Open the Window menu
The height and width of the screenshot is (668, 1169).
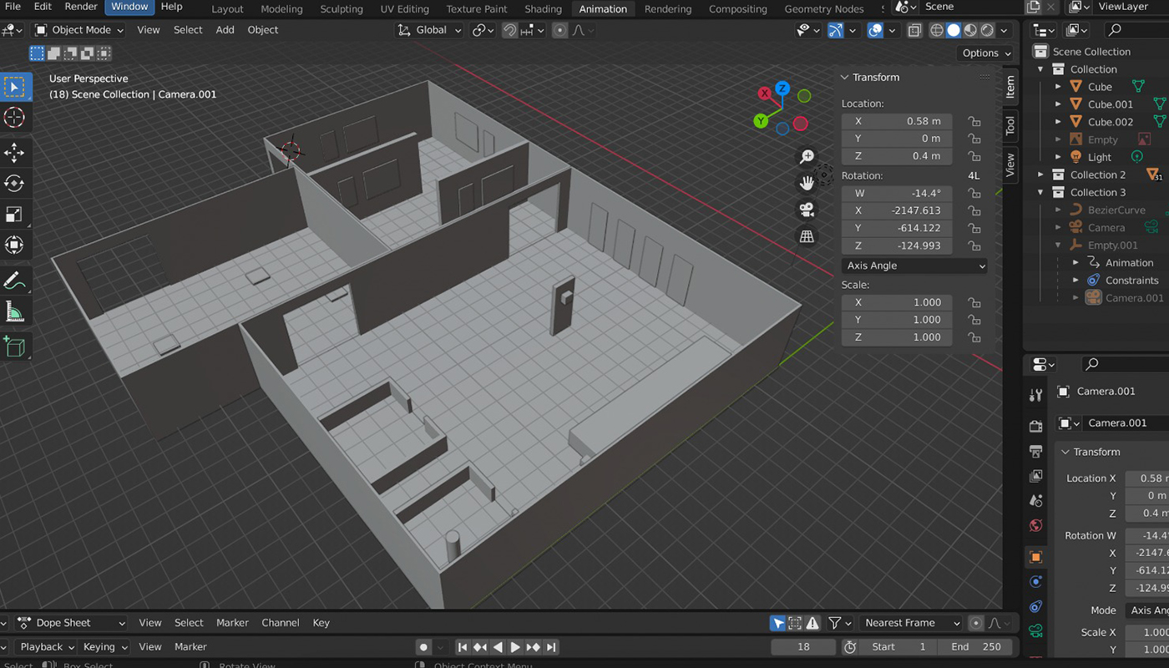(129, 7)
